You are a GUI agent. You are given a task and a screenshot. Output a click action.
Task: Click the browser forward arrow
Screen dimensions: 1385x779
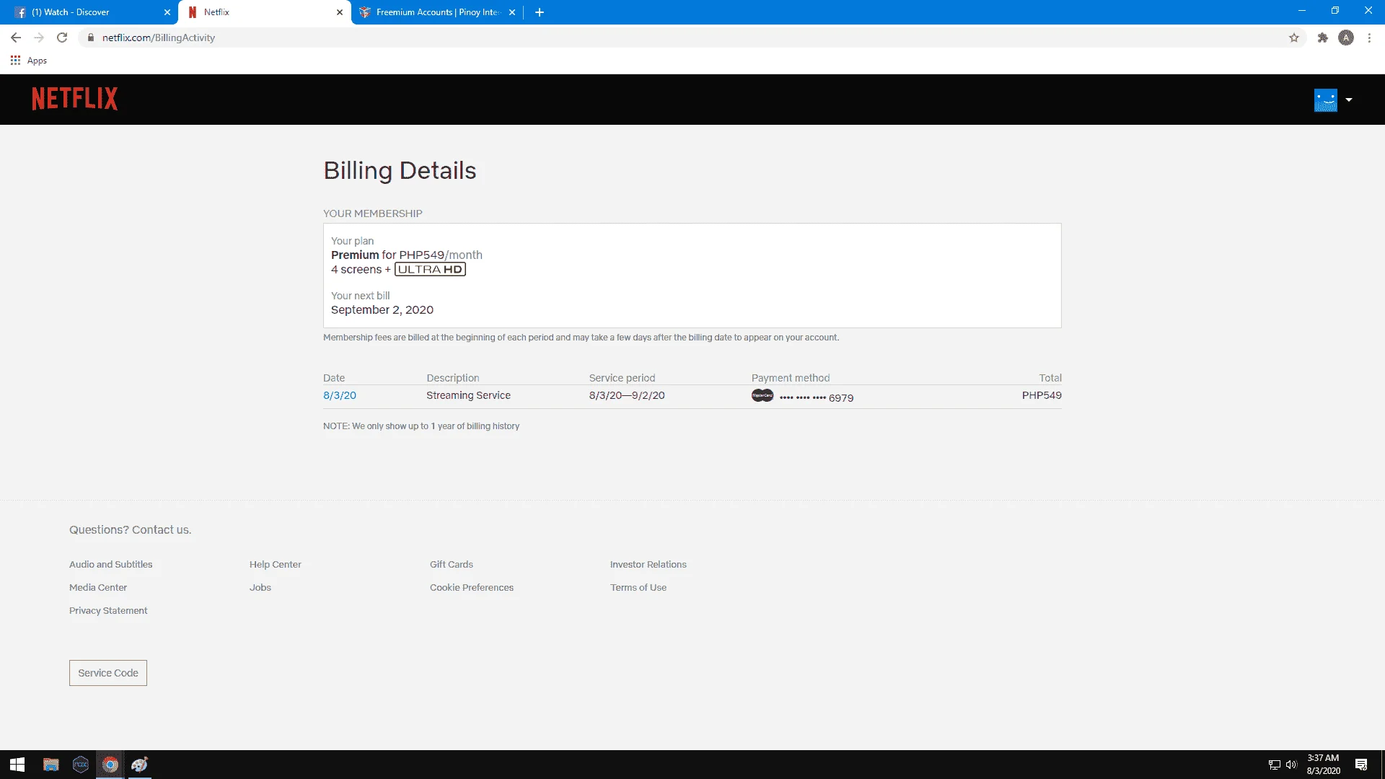coord(39,38)
